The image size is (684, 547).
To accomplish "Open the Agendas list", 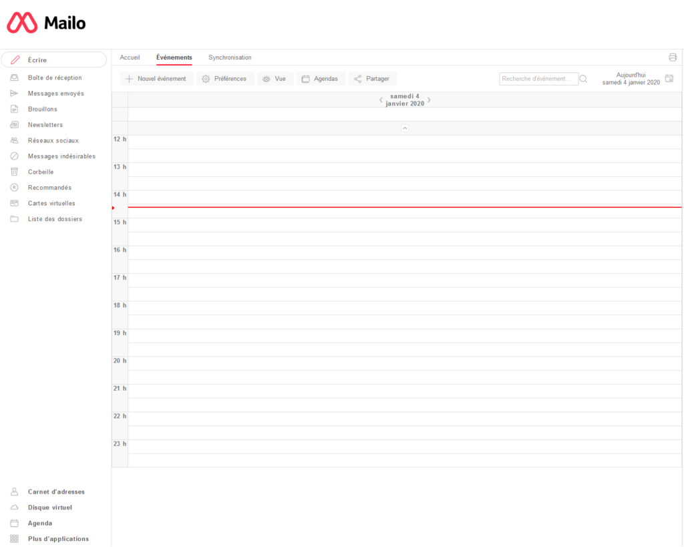I will click(x=321, y=79).
